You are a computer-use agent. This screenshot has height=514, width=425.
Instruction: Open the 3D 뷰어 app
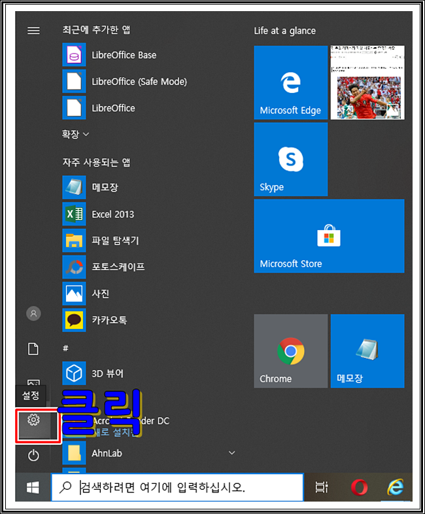93,373
